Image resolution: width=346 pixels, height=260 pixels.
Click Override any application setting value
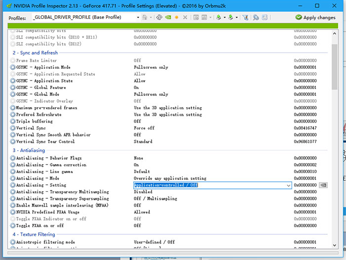pyautogui.click(x=170, y=178)
